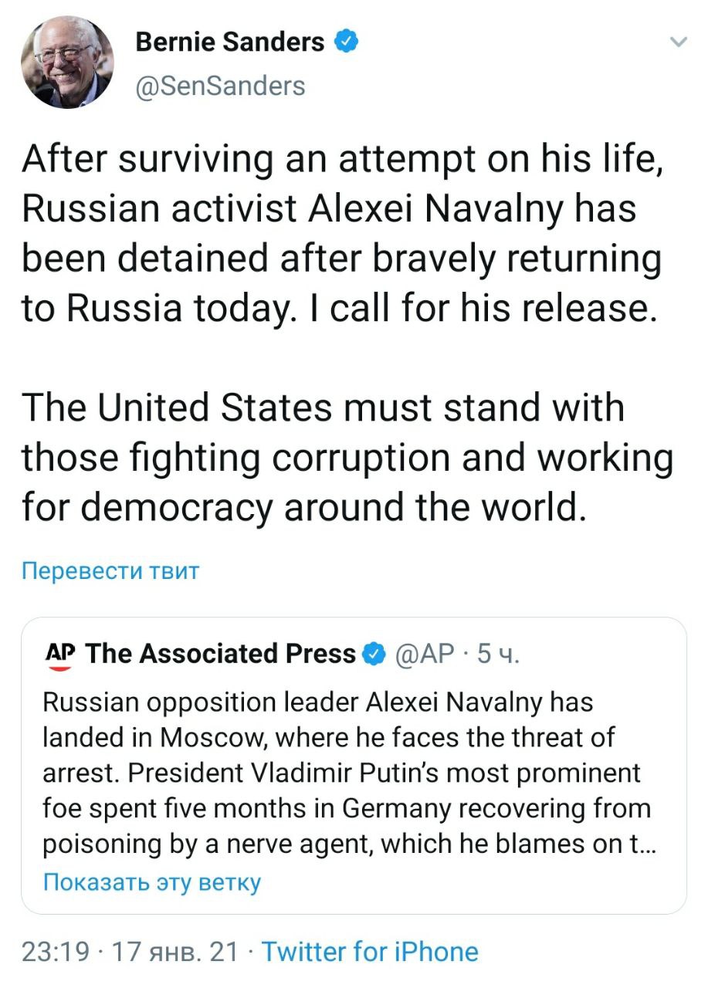Expand the tweet options chevron menu

[678, 43]
